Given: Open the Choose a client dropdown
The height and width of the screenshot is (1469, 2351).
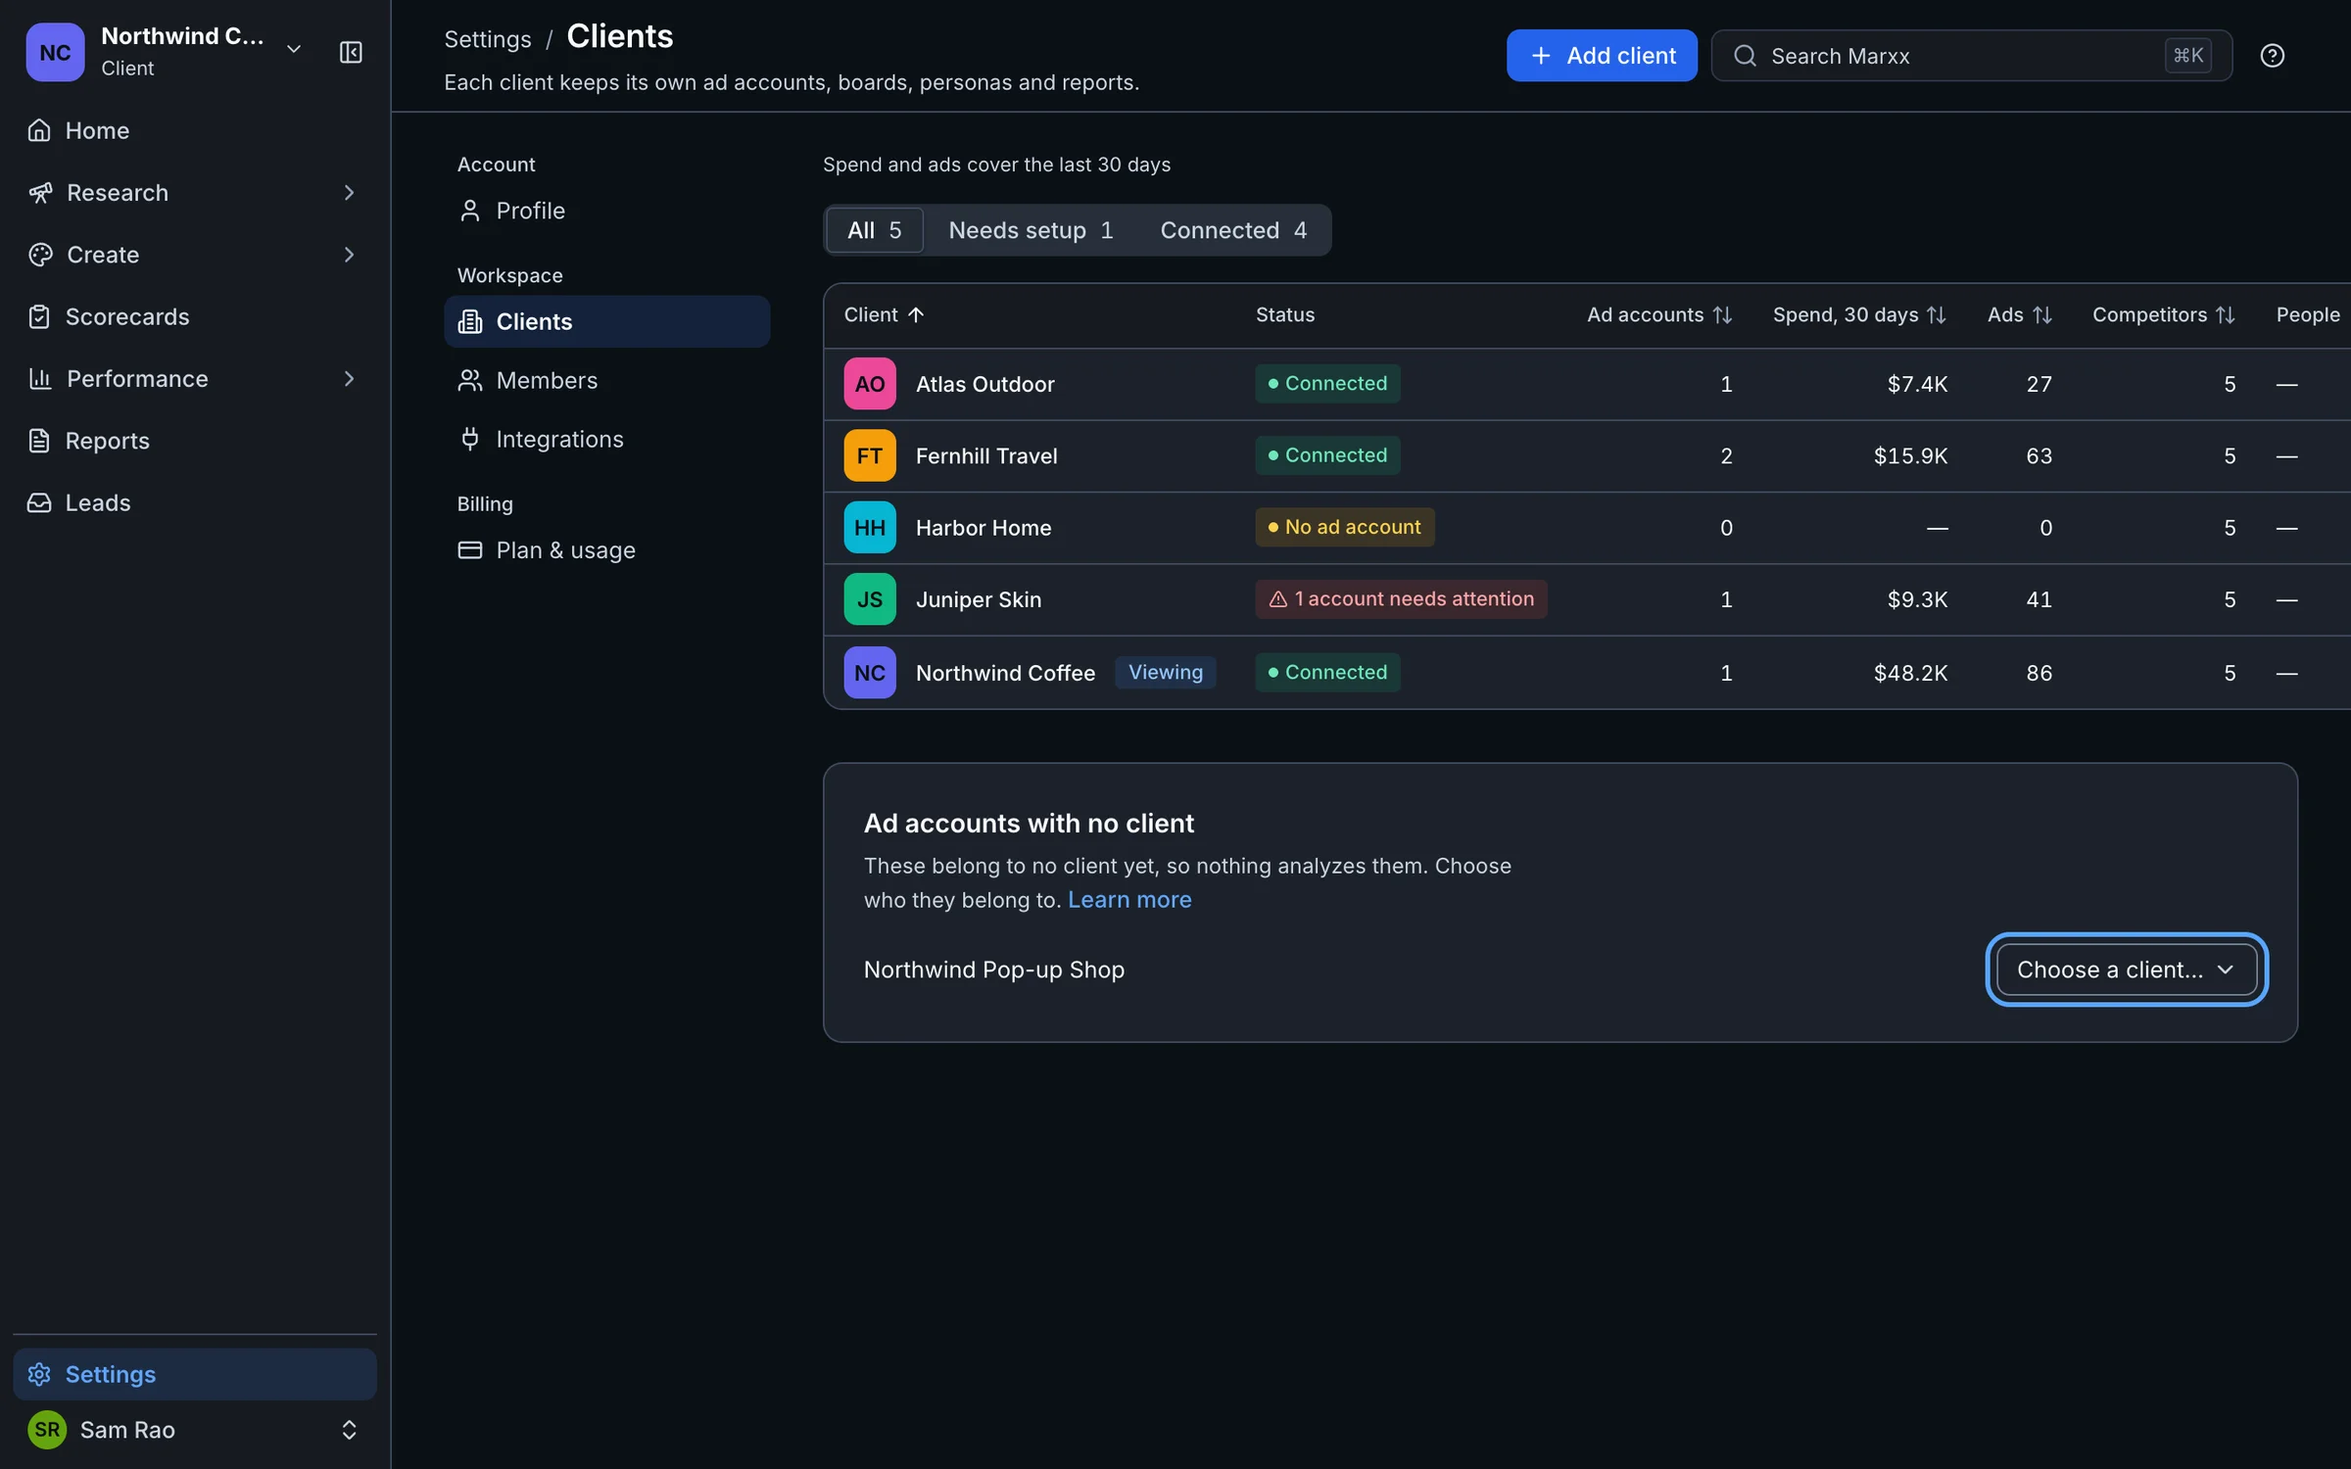Looking at the screenshot, I should tap(2127, 970).
